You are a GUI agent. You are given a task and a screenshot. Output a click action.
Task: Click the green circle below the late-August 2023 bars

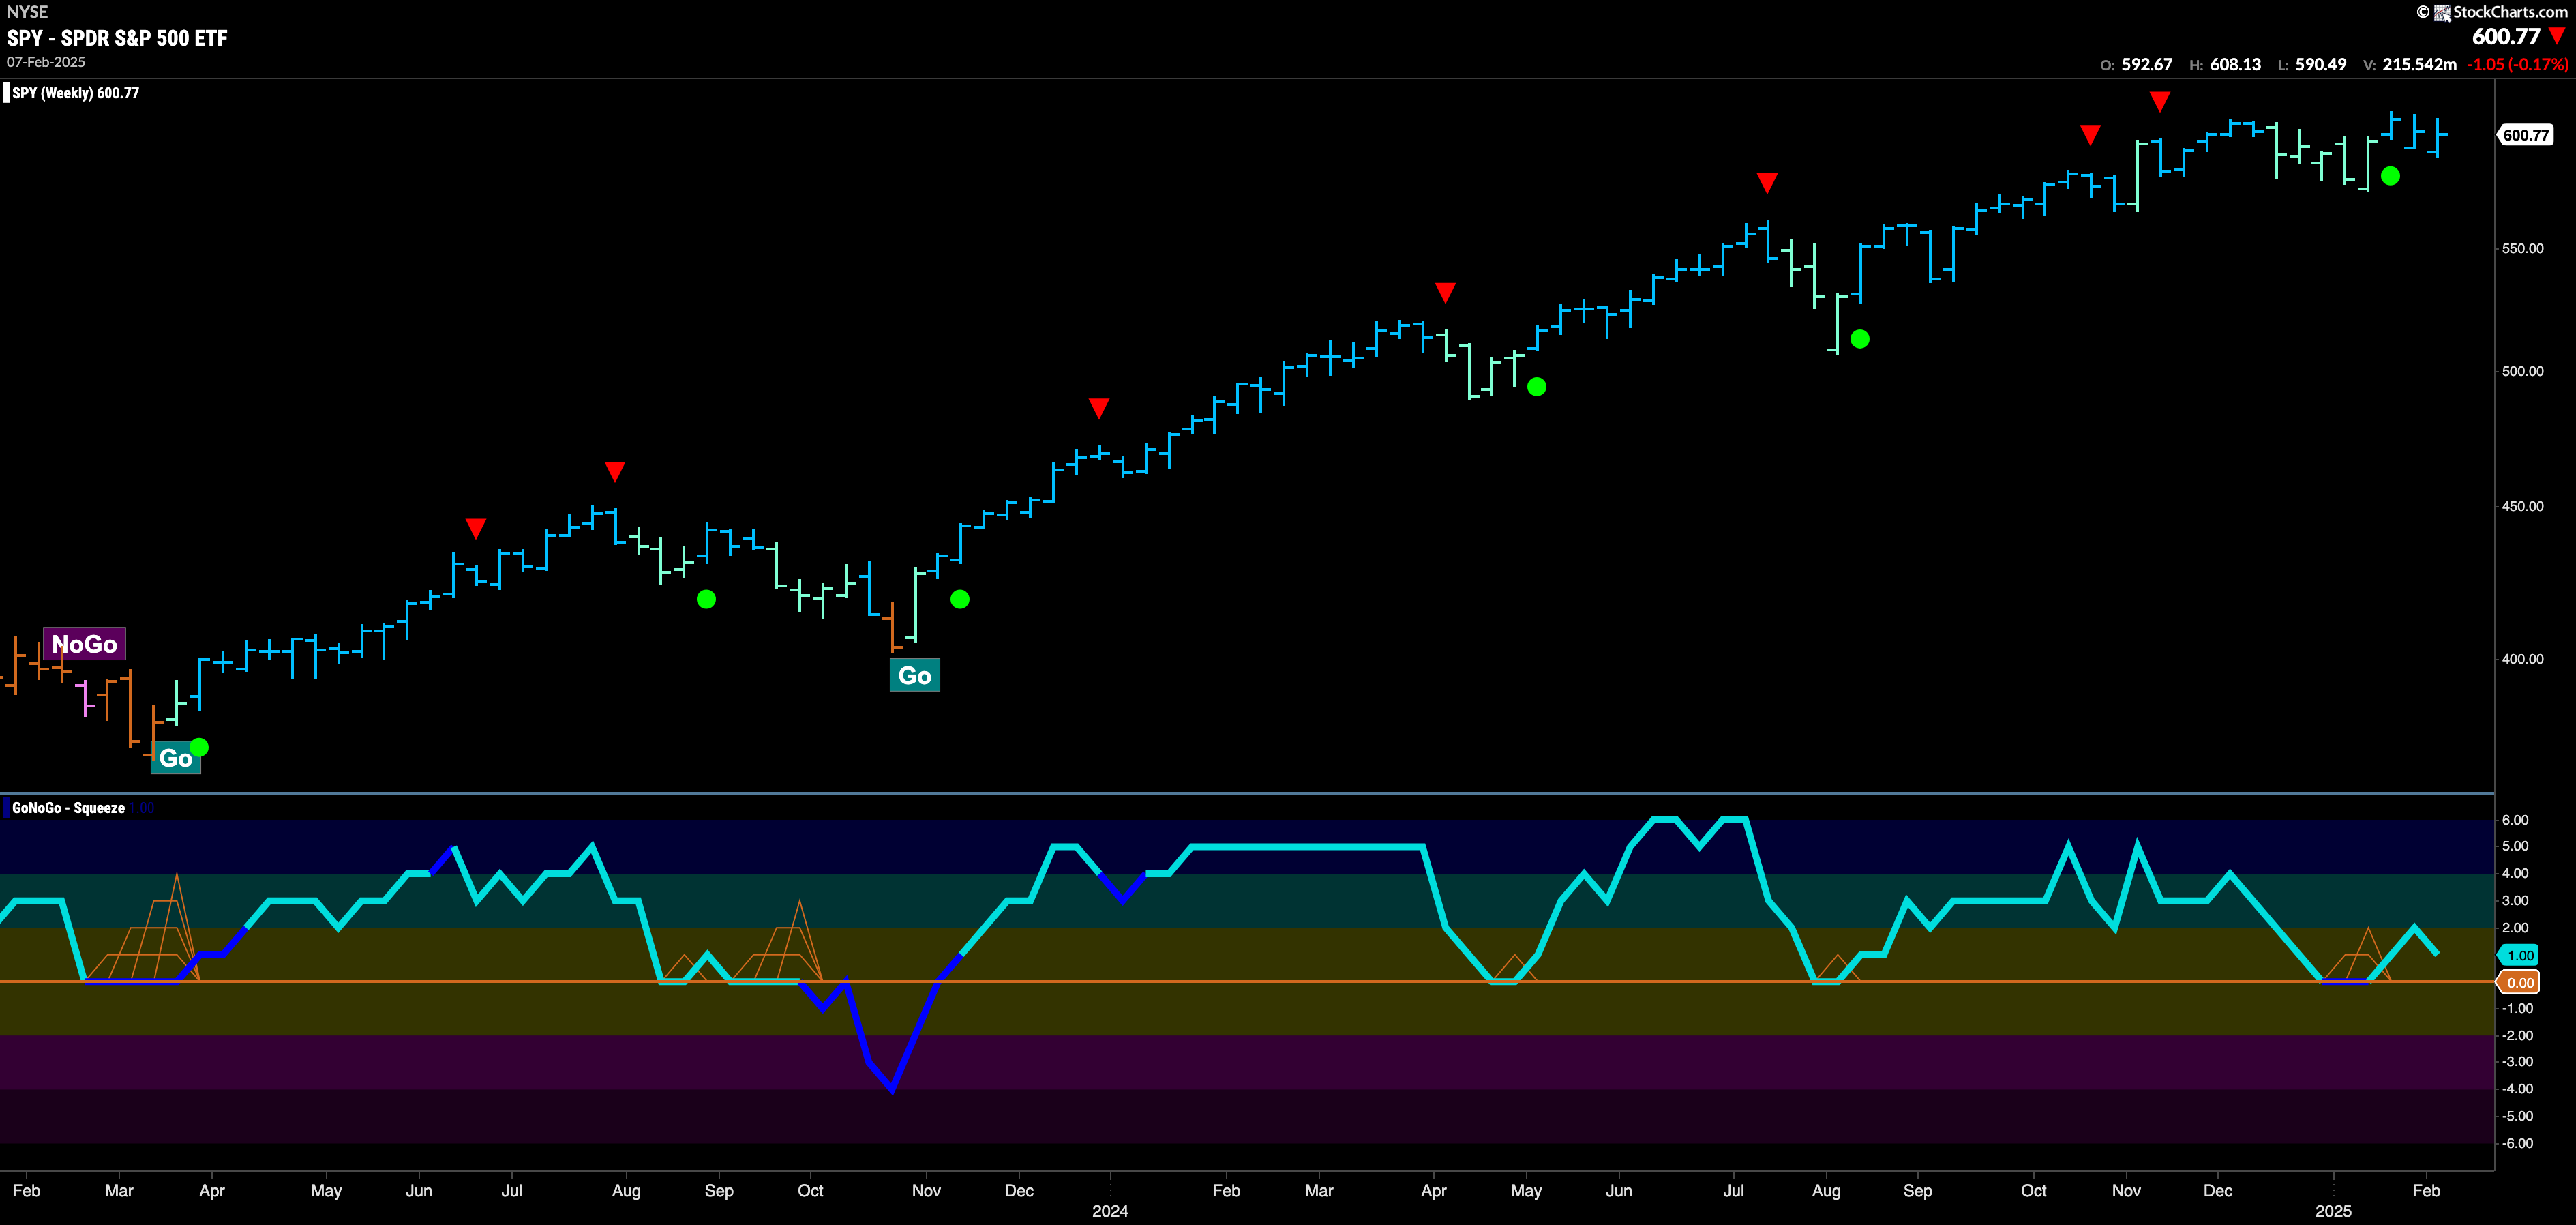tap(706, 599)
